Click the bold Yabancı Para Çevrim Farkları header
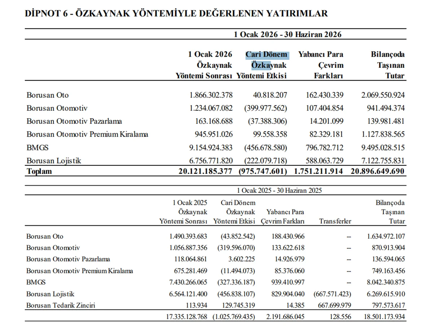Image resolution: width=433 pixels, height=327 pixels. tap(321, 65)
